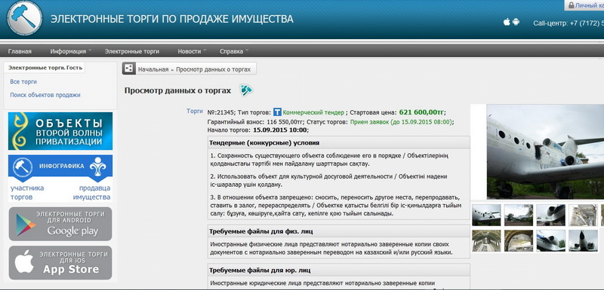Click the gavel site logo
Viewport: 604px width, 290px height.
click(25, 17)
